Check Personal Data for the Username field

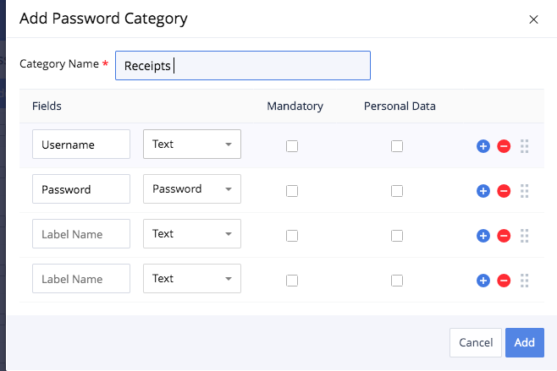click(397, 145)
